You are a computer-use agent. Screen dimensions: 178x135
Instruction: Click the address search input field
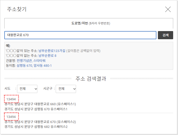[x=80, y=35]
